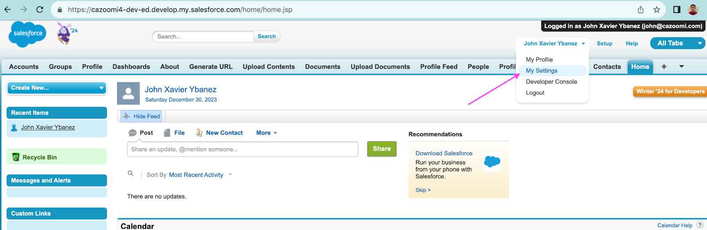
Task: Open the Contacts tab
Action: [x=607, y=67]
